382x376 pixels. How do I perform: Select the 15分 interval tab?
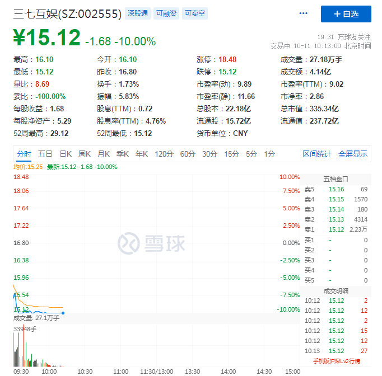click(x=231, y=154)
